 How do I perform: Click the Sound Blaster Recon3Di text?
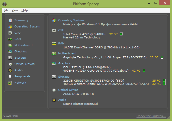tap(80, 104)
